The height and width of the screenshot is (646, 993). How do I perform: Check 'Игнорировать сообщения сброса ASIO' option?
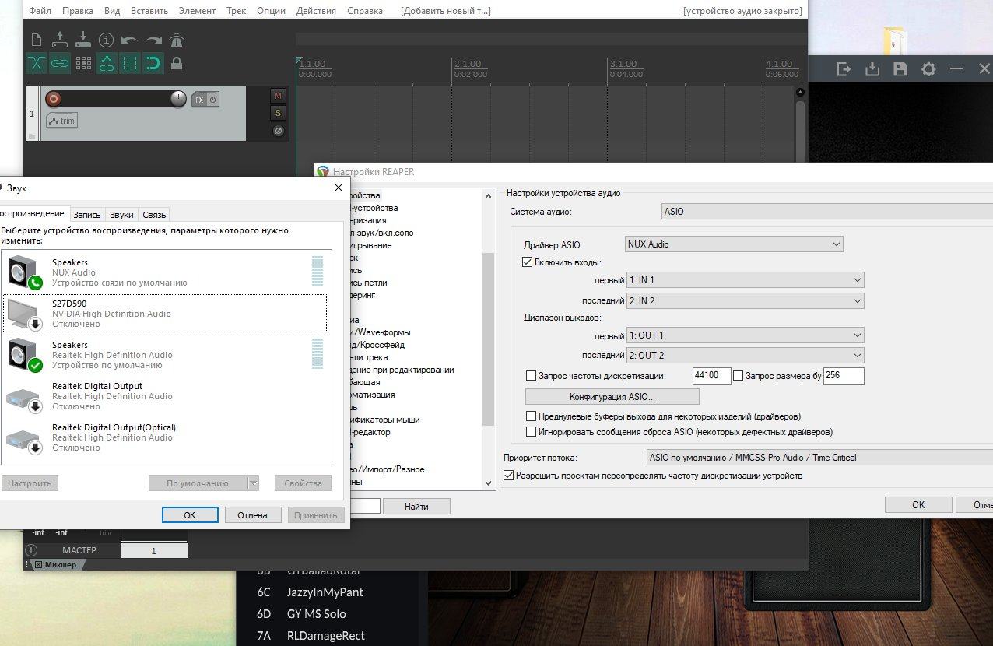tap(532, 431)
